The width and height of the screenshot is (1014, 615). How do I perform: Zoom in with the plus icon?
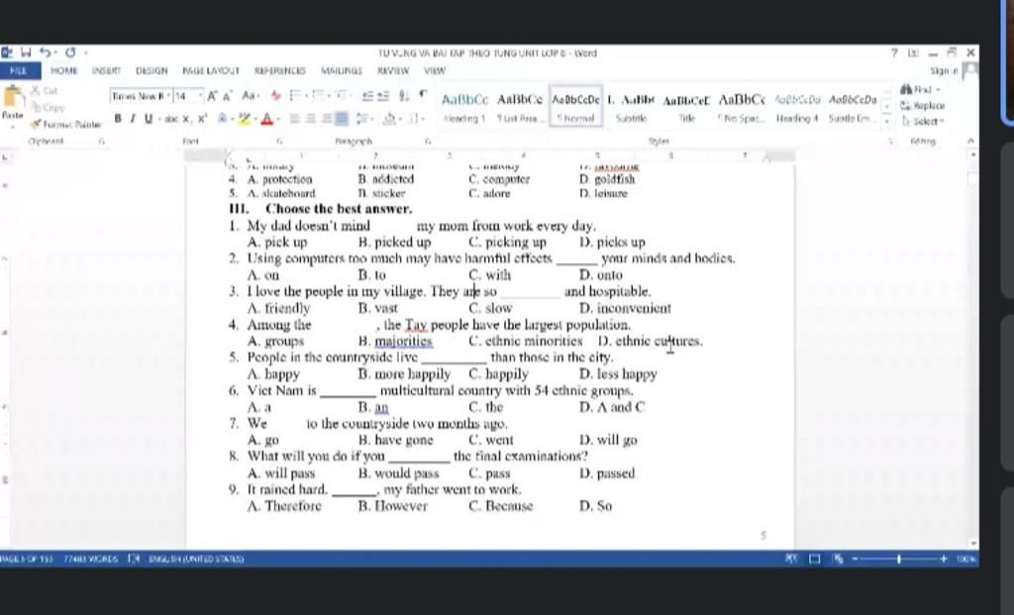pos(944,559)
